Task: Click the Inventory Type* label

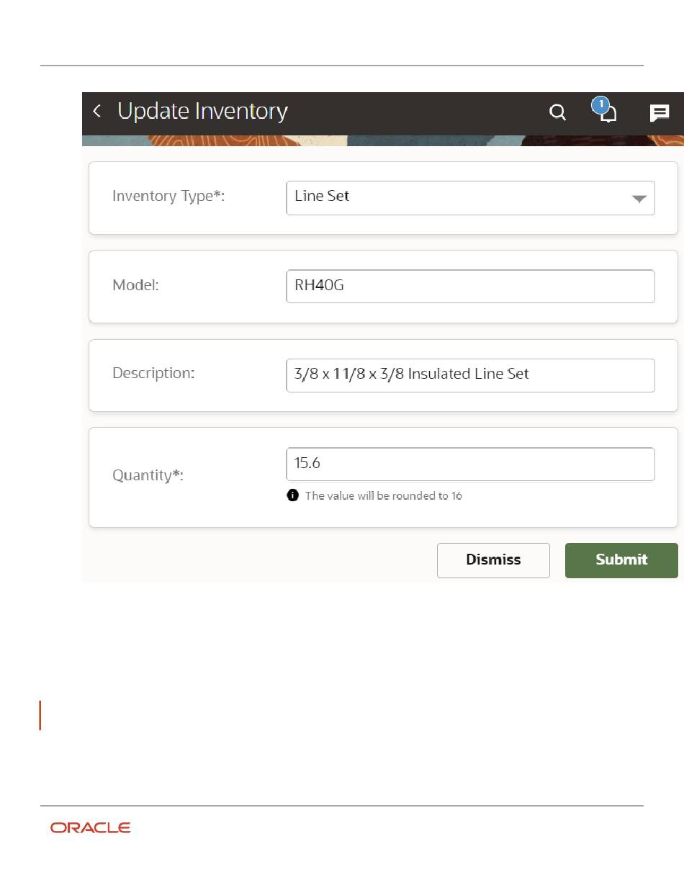Action: [168, 196]
